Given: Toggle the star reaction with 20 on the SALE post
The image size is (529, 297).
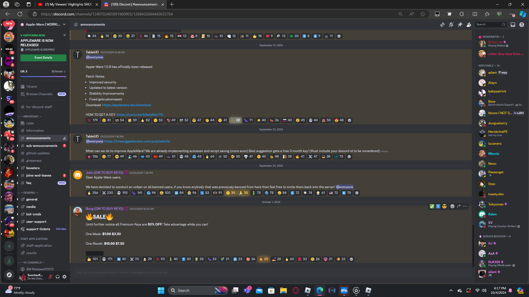Looking at the screenshot, I should click(x=263, y=259).
